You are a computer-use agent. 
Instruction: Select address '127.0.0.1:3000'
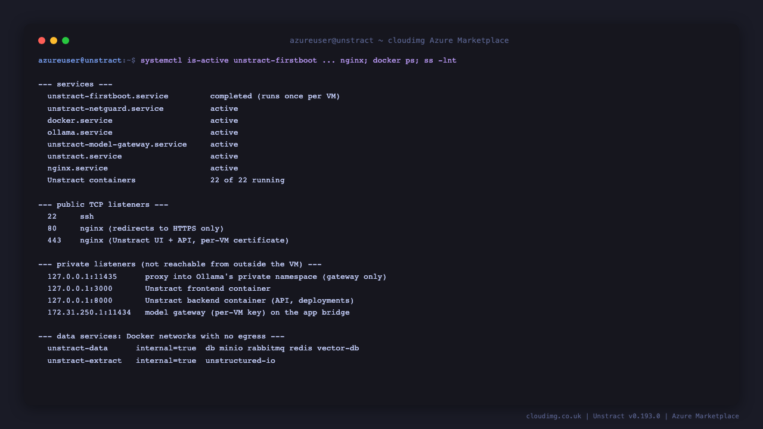pos(80,288)
